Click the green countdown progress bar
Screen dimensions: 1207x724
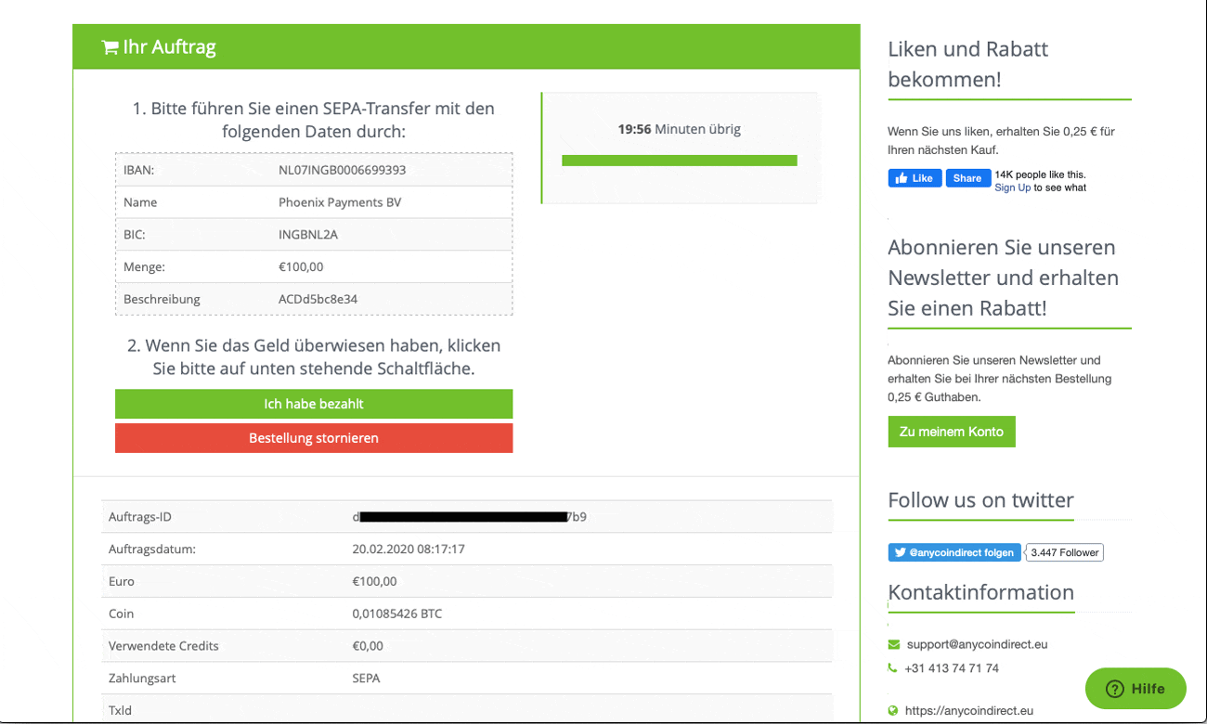tap(679, 161)
